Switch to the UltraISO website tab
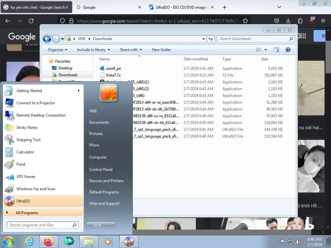 (x=181, y=7)
